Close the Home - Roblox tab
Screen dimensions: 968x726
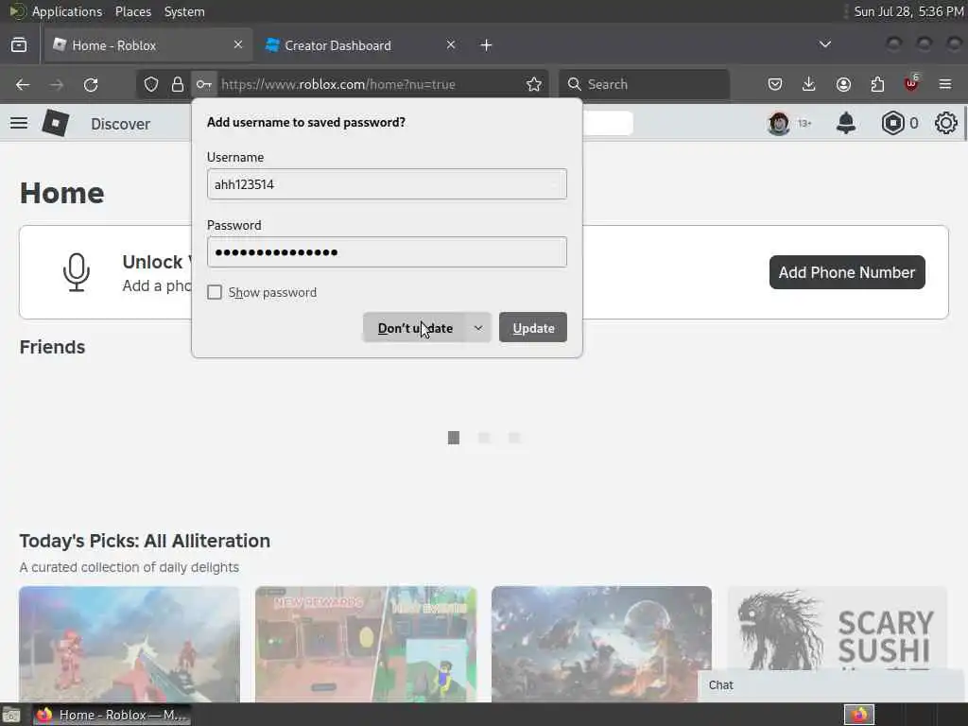pyautogui.click(x=238, y=44)
